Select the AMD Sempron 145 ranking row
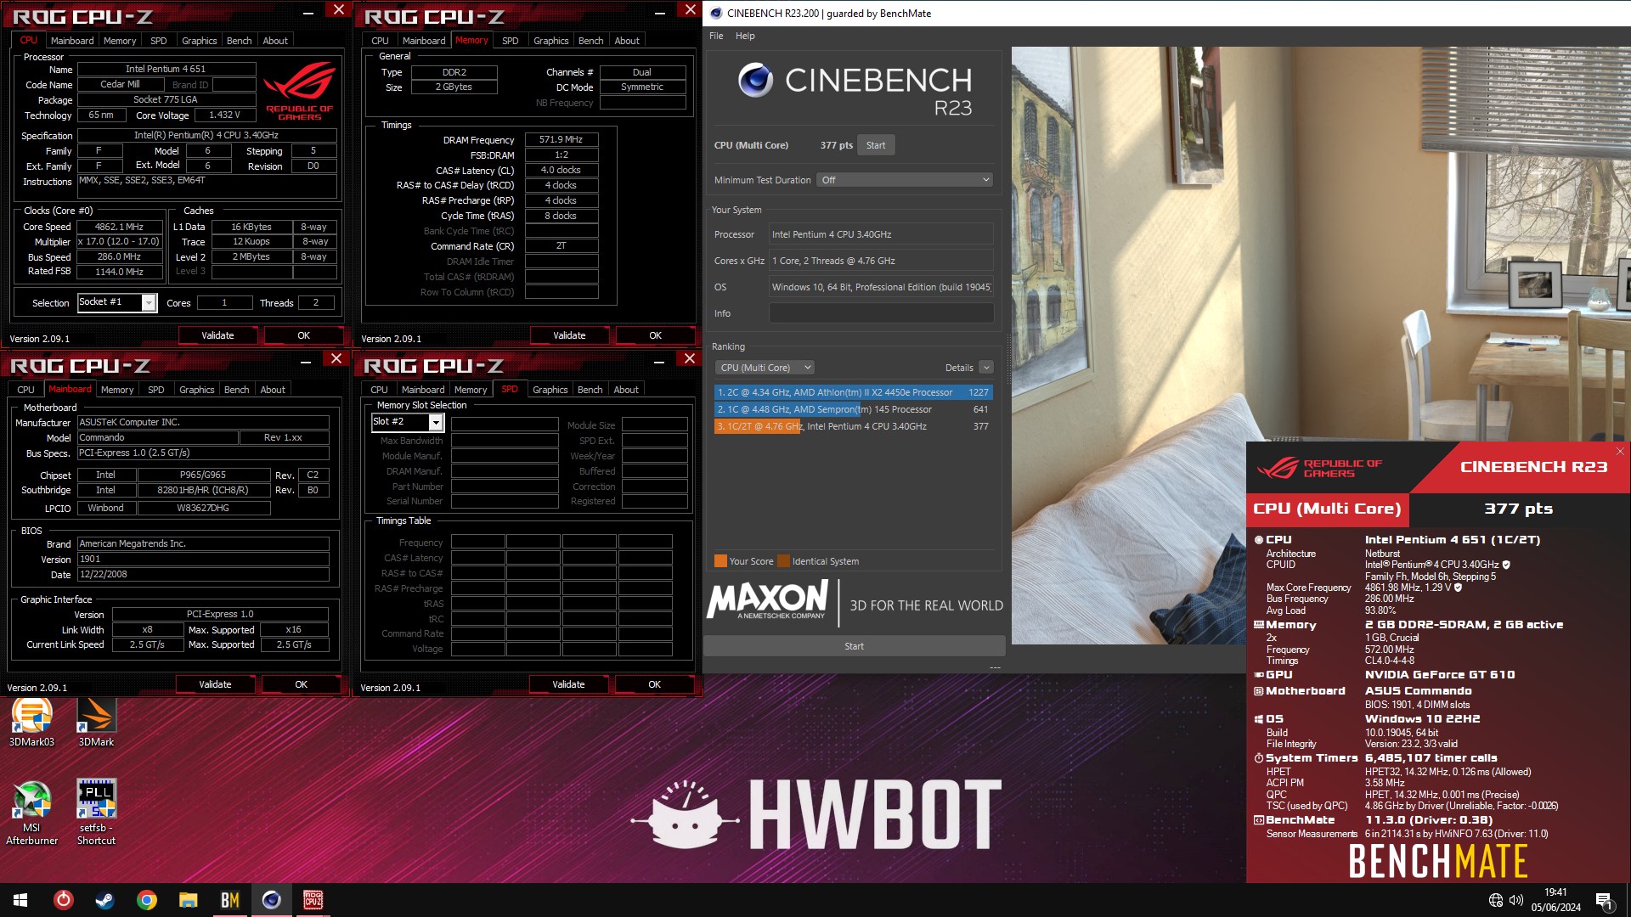 [x=853, y=409]
